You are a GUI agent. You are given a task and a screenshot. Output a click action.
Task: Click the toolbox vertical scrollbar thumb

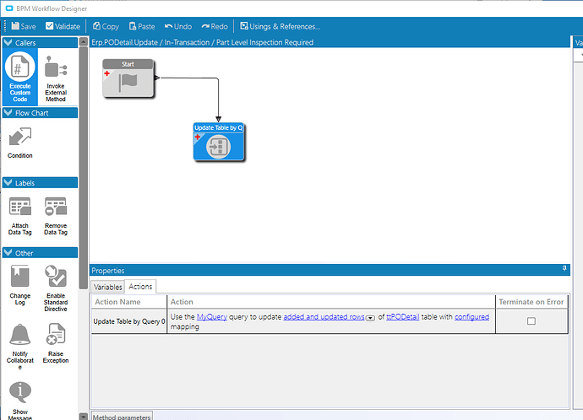84,167
